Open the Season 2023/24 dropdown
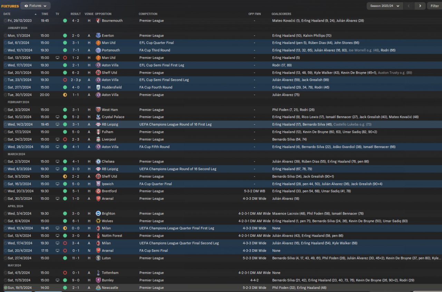Image resolution: width=442 pixels, height=292 pixels. (x=385, y=6)
